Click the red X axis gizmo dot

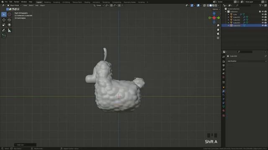tap(214, 18)
